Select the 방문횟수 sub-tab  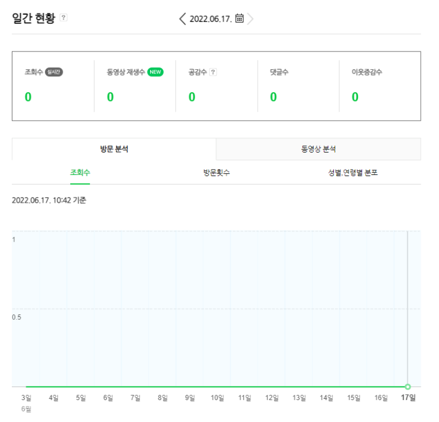click(216, 173)
